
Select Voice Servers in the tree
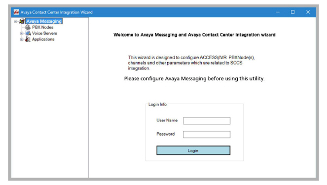tap(44, 33)
